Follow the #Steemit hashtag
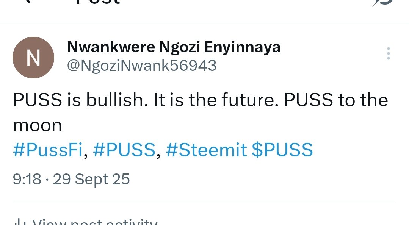Screen dimensions: 409x225 207,150
